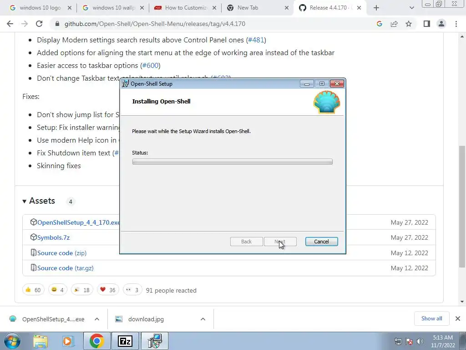Click the page vertical scrollbar thumb
Viewport: 466px width, 350px height.
click(x=462, y=206)
